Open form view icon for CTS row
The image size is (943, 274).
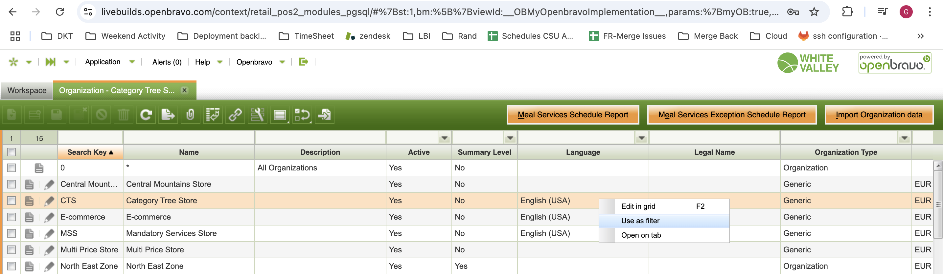click(29, 201)
